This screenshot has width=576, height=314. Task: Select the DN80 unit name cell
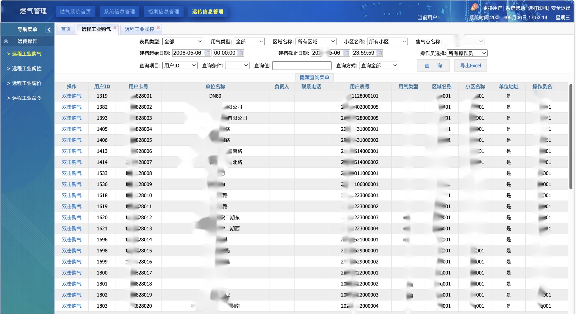(215, 96)
